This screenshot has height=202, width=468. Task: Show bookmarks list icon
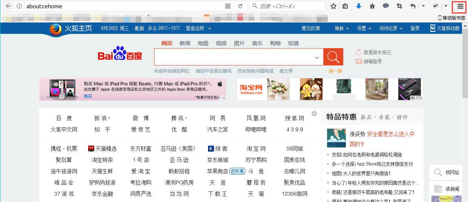tap(345, 6)
